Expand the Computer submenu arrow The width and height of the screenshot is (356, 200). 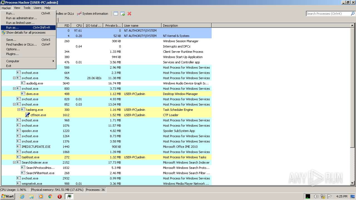[53, 61]
